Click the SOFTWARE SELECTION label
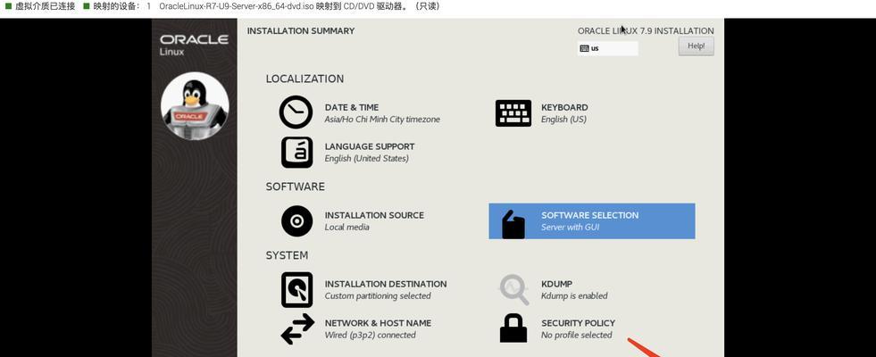 tap(589, 215)
